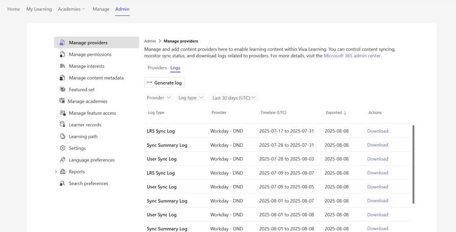This screenshot has height=232, width=456.
Task: Click the Reports bar chart icon
Action: point(62,172)
